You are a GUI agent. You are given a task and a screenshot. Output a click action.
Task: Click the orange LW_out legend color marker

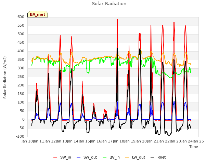point(127,158)
